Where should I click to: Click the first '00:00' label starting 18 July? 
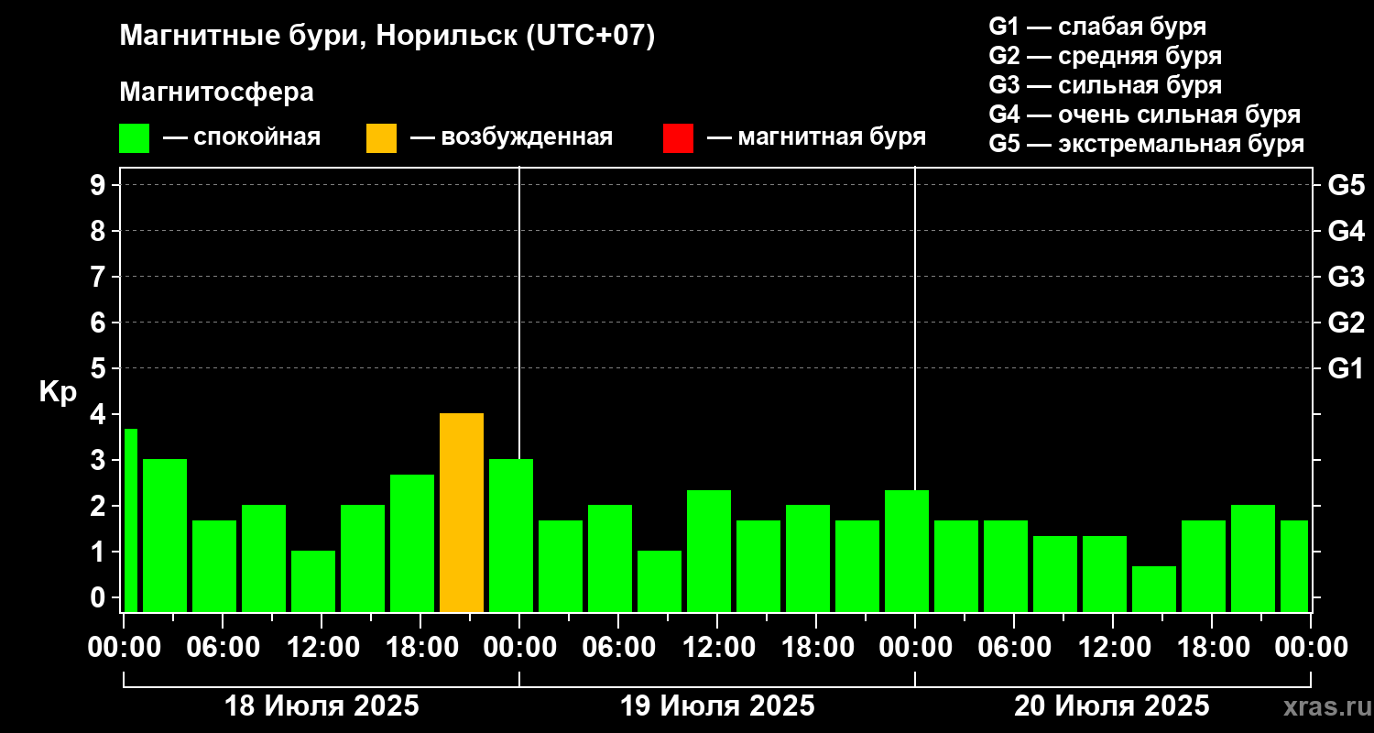coord(124,648)
